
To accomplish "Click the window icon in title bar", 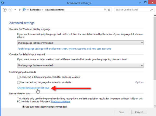I will click(3, 3).
